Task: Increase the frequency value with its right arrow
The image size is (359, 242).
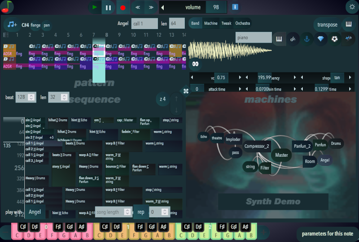Action: [x=295, y=78]
